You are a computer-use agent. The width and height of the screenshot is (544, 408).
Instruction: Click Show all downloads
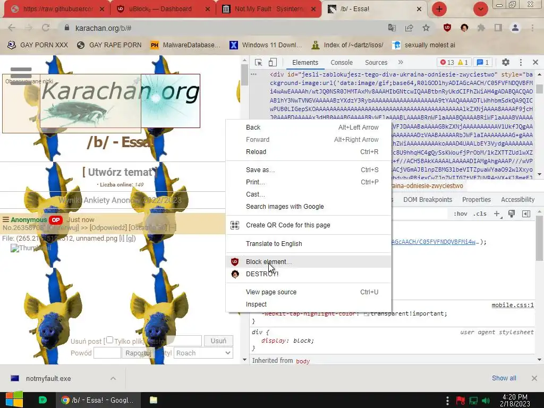(504, 378)
